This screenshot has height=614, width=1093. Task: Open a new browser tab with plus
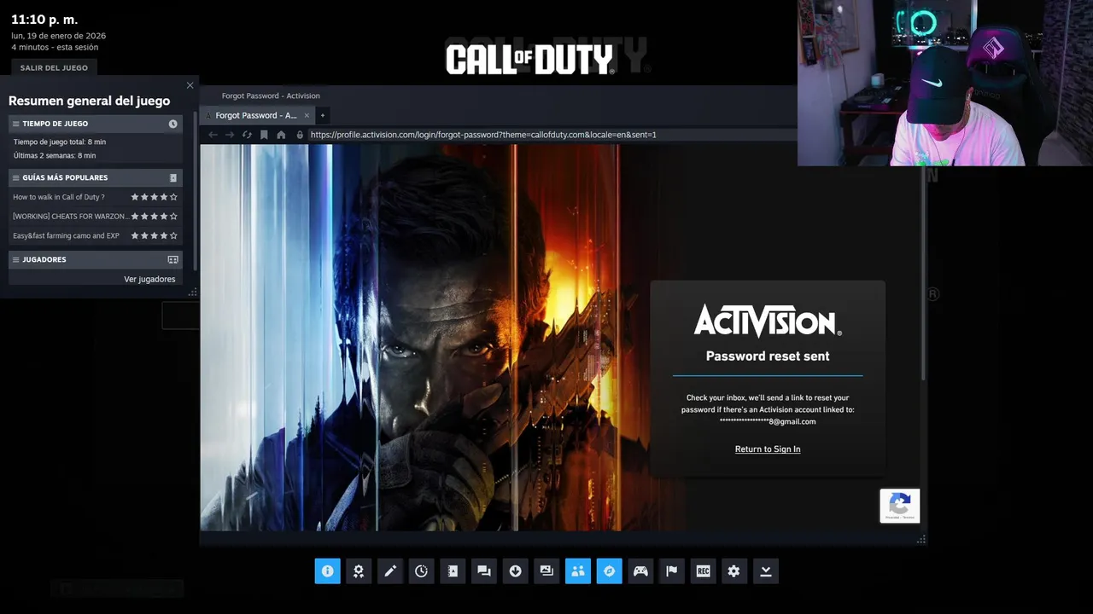point(322,115)
